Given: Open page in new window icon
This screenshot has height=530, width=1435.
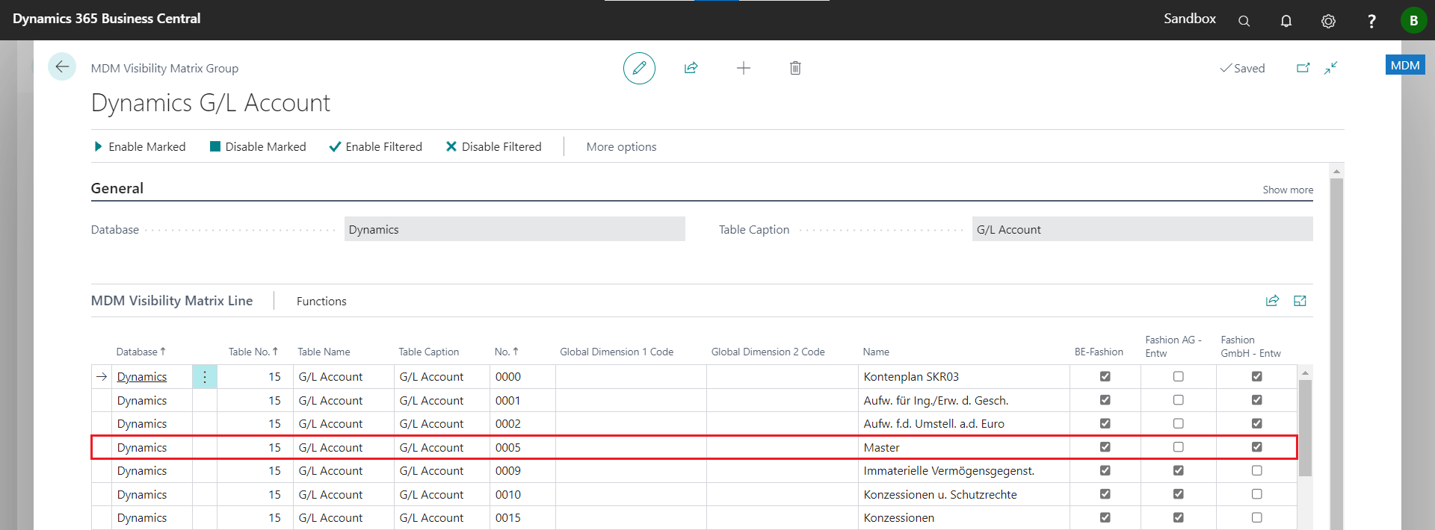Looking at the screenshot, I should 1303,68.
